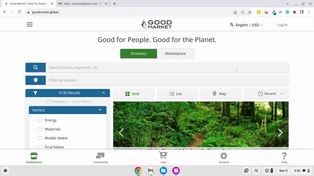Viewport: 314px width, 176px height.
Task: Open Help question mark icon
Action: tap(284, 157)
